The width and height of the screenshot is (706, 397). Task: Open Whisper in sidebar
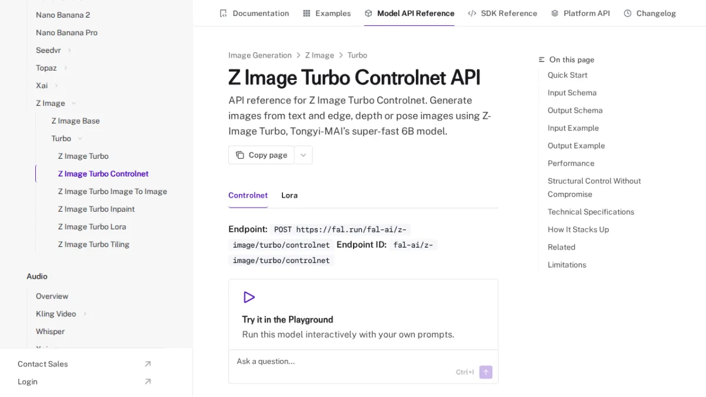50,332
